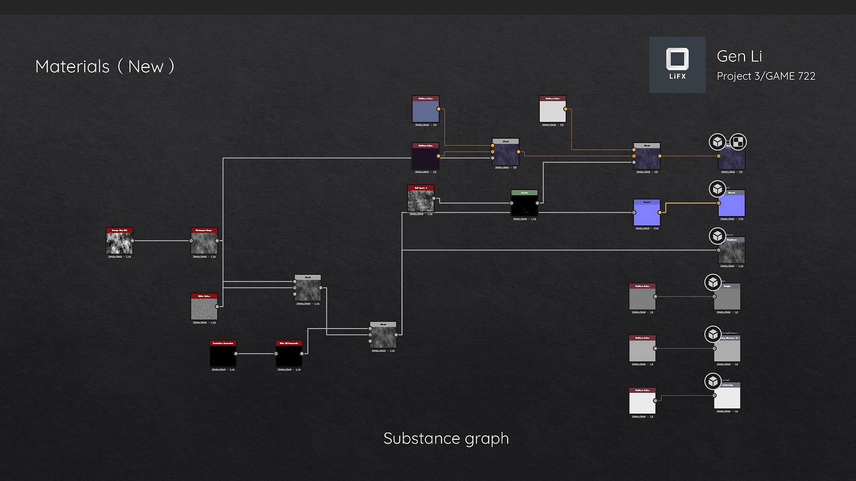Select the leftmost Grunge Map node
856x481 pixels.
[x=119, y=240]
